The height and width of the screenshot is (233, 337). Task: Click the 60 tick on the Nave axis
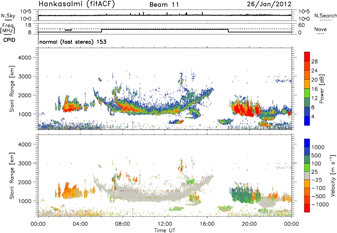click(x=301, y=25)
